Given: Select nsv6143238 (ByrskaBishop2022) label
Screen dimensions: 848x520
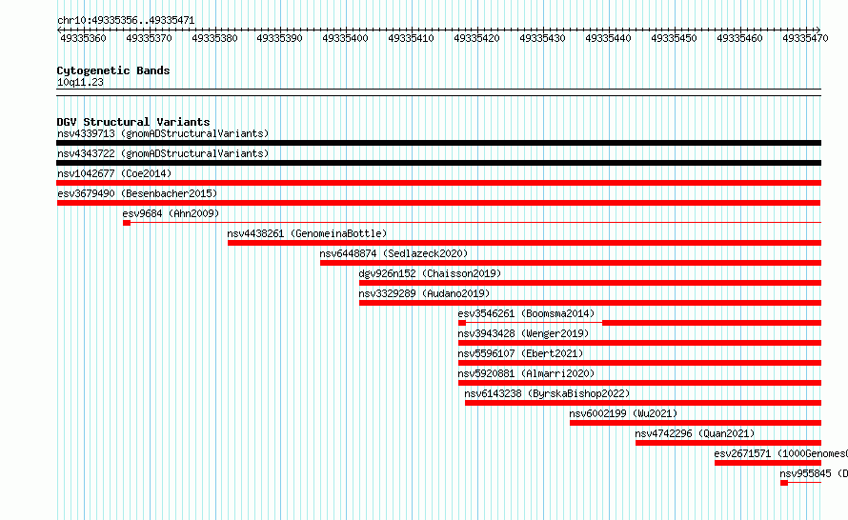Looking at the screenshot, I should click(x=547, y=393).
